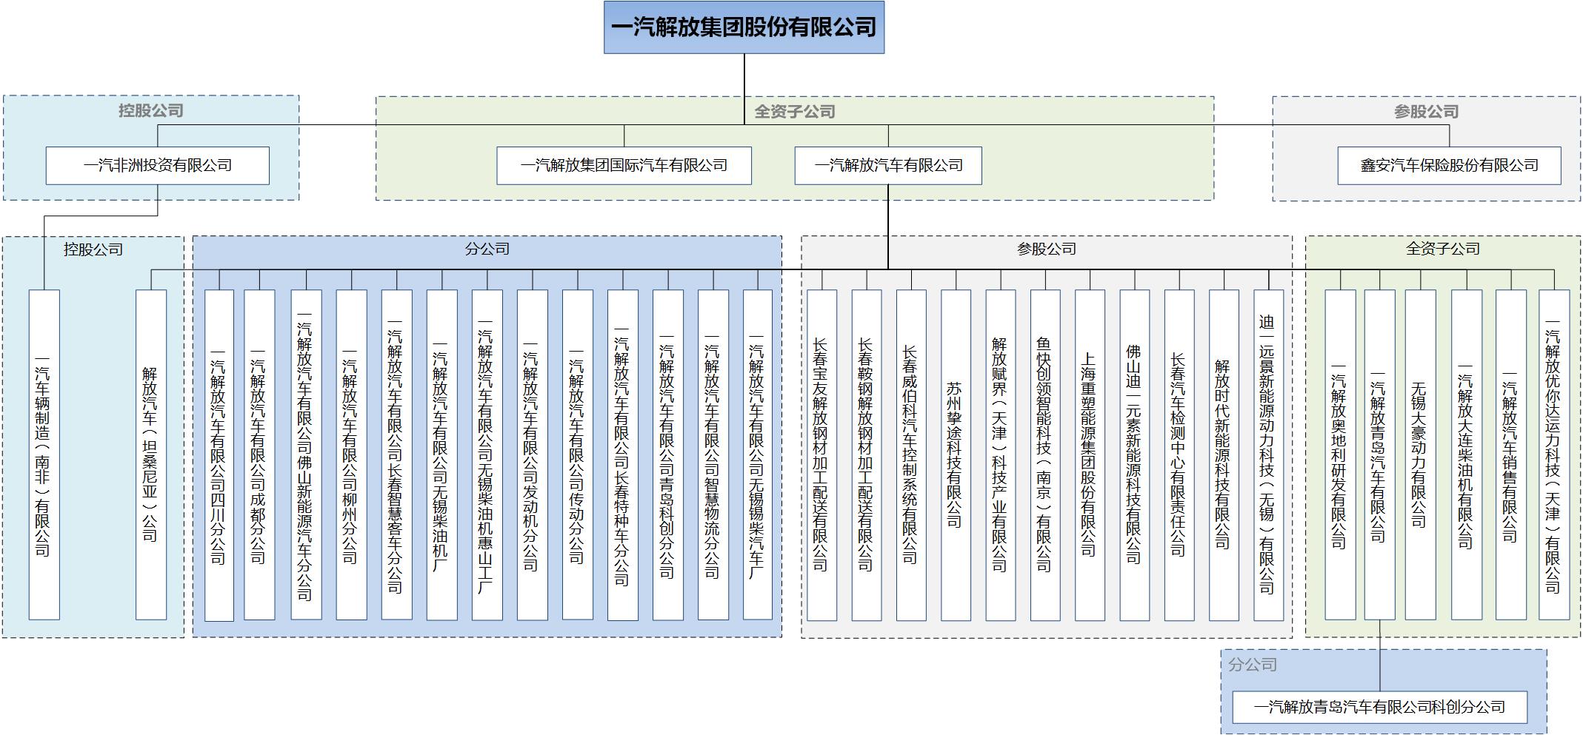Click the 传动分公司 branch box
Screen dimensions: 1583x735
tap(577, 454)
